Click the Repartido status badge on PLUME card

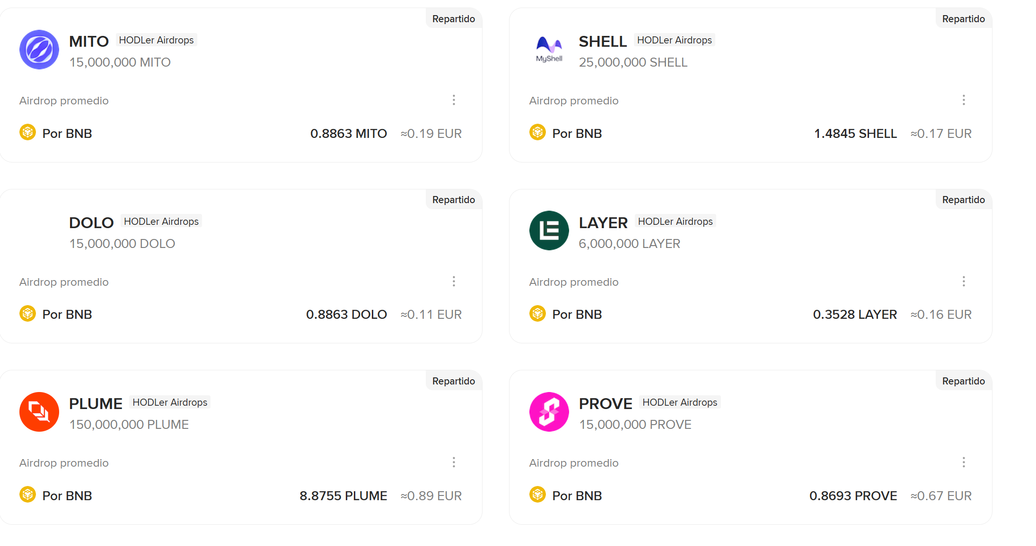click(453, 381)
